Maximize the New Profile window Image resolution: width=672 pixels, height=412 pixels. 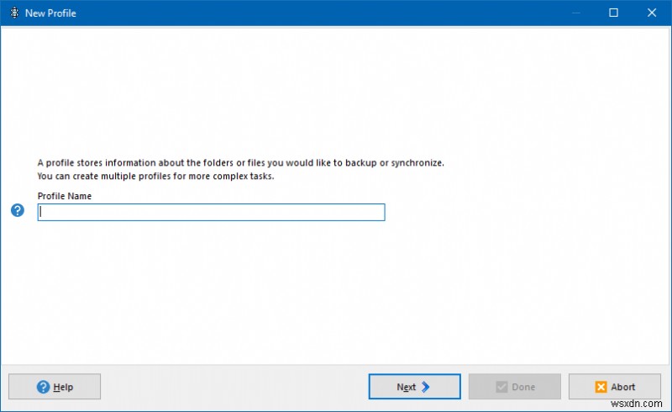(613, 13)
